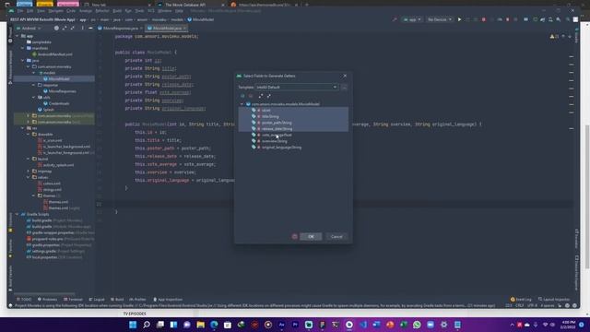590x332 pixels.
Task: Open the app run configuration dropdown
Action: click(412, 19)
